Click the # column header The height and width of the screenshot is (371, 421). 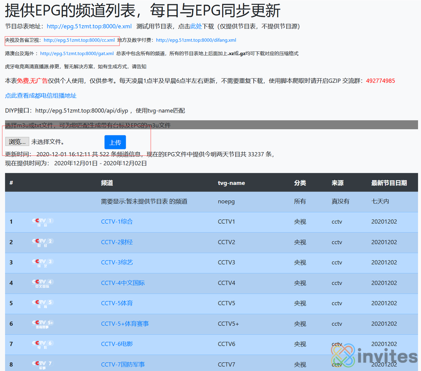11,183
